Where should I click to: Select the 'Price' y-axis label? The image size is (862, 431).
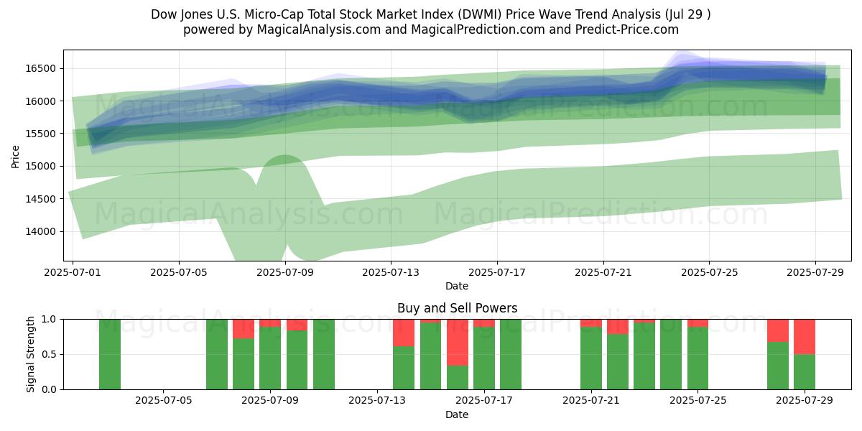coord(16,155)
